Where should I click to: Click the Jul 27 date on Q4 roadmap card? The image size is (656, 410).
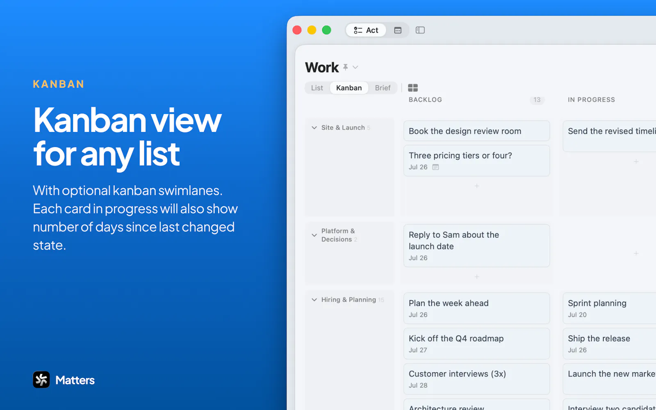418,350
